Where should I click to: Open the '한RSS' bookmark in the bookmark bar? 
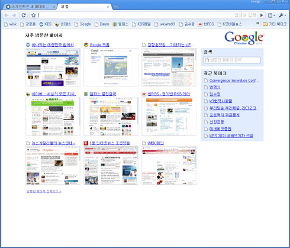tap(206, 24)
